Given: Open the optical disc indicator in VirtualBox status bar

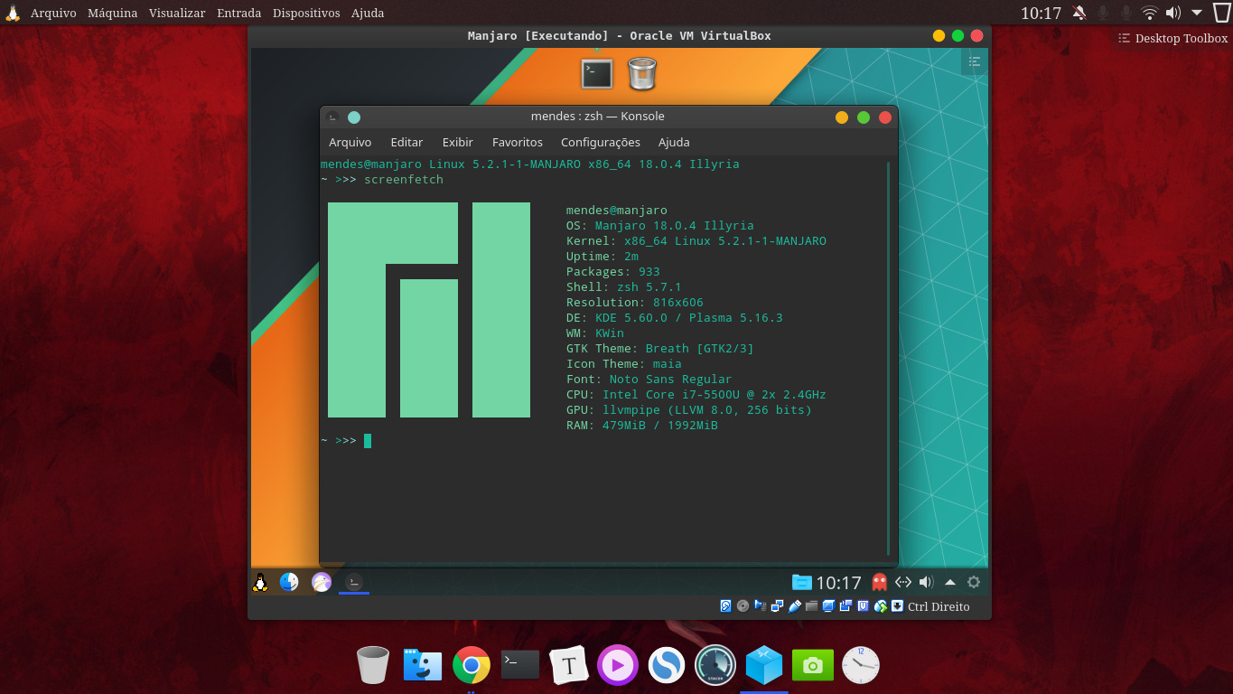Looking at the screenshot, I should pyautogui.click(x=743, y=606).
